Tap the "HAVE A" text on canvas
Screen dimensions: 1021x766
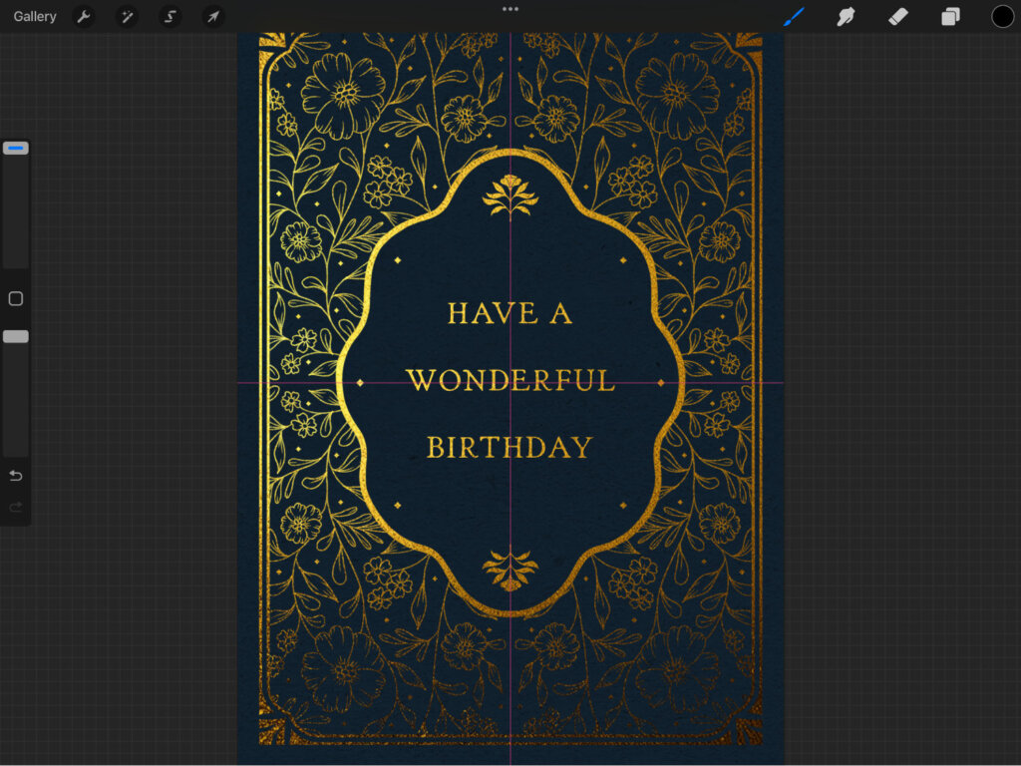[510, 313]
